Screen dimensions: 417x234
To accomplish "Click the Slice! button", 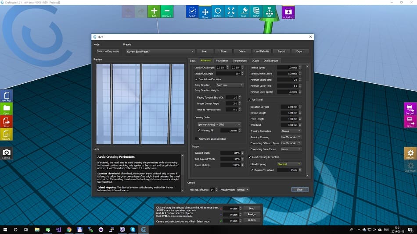I will (300, 189).
